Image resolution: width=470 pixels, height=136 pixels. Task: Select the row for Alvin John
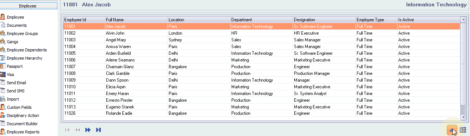click(x=262, y=33)
